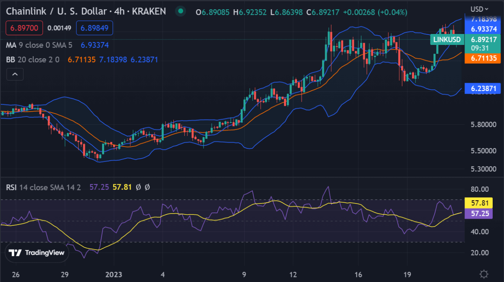
Task: Click the 40.00 RSI axis tick
Action: [479, 231]
